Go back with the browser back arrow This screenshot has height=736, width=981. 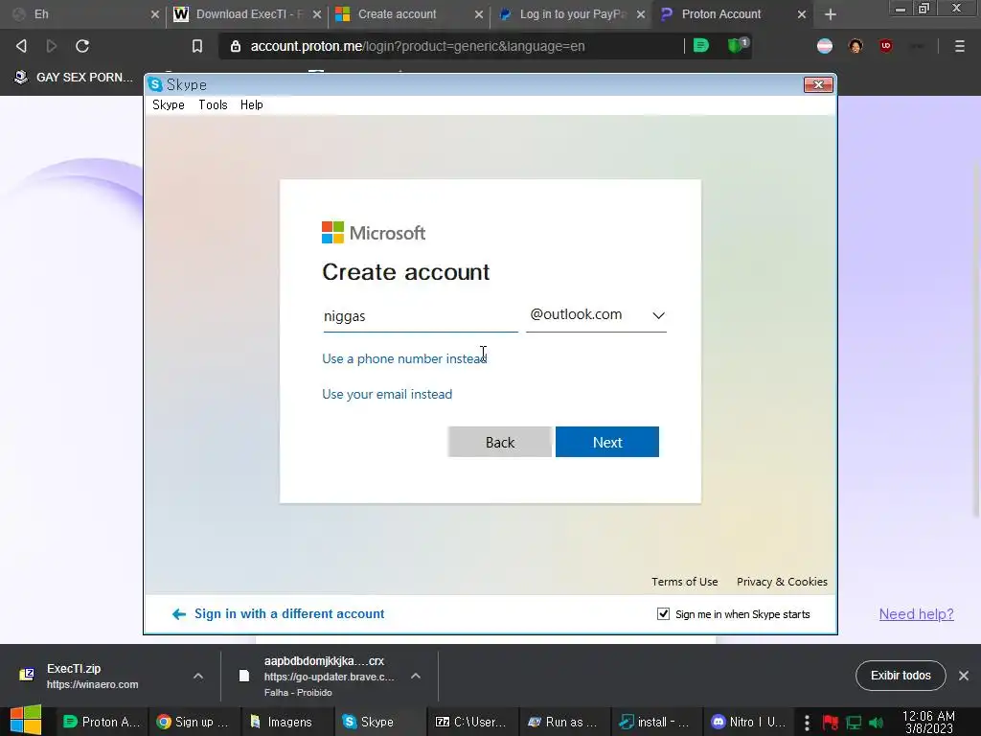(x=21, y=46)
